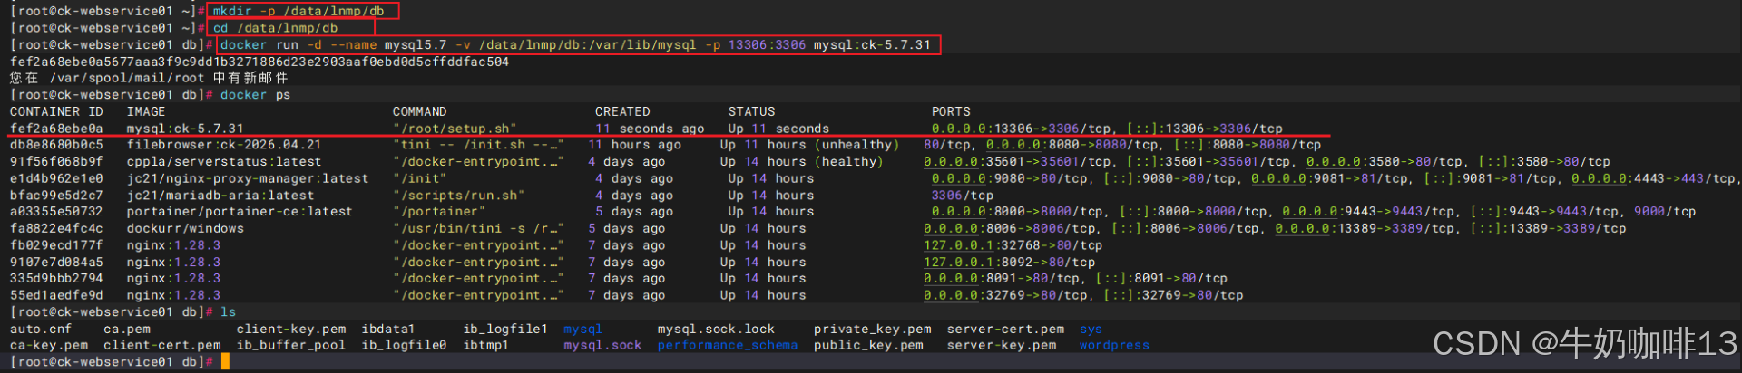Click the docker run mysql5.7 command line
Screen dimensions: 1742x373
[x=575, y=44]
